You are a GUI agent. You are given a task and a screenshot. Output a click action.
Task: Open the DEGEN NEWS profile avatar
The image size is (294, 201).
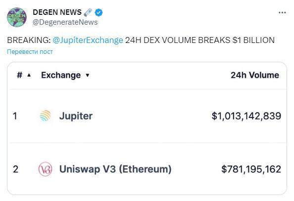point(17,17)
